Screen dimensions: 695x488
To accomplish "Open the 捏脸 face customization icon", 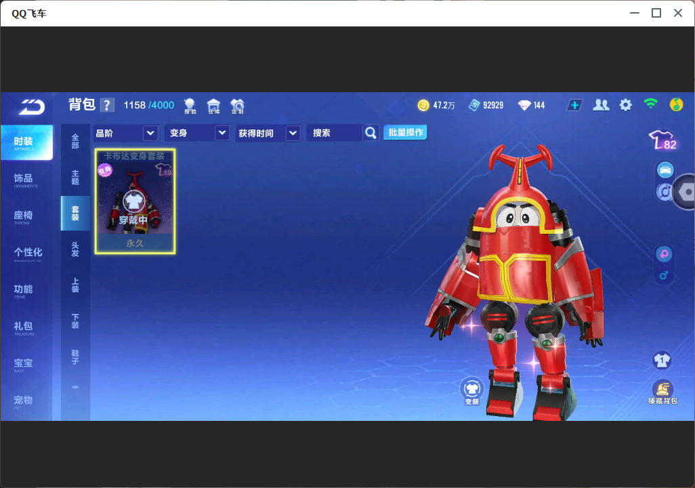I will pyautogui.click(x=190, y=106).
